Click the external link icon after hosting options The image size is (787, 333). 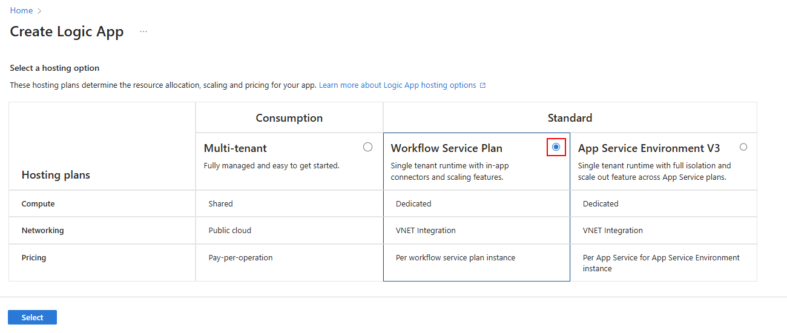[482, 85]
